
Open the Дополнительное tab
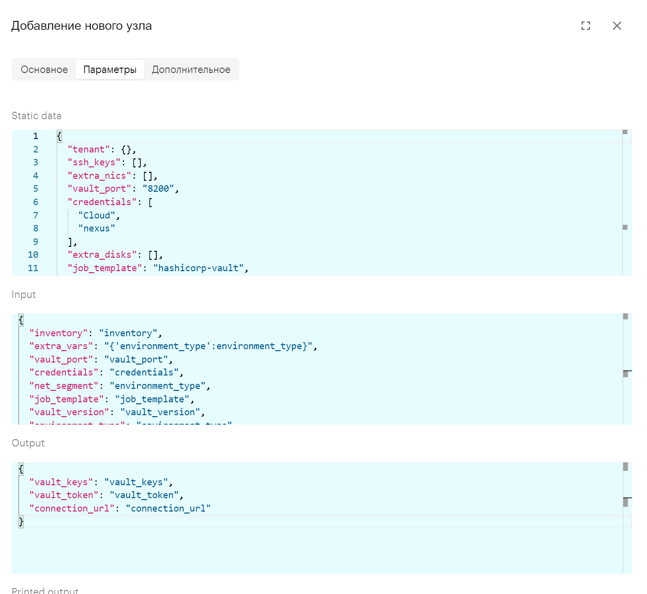click(191, 70)
